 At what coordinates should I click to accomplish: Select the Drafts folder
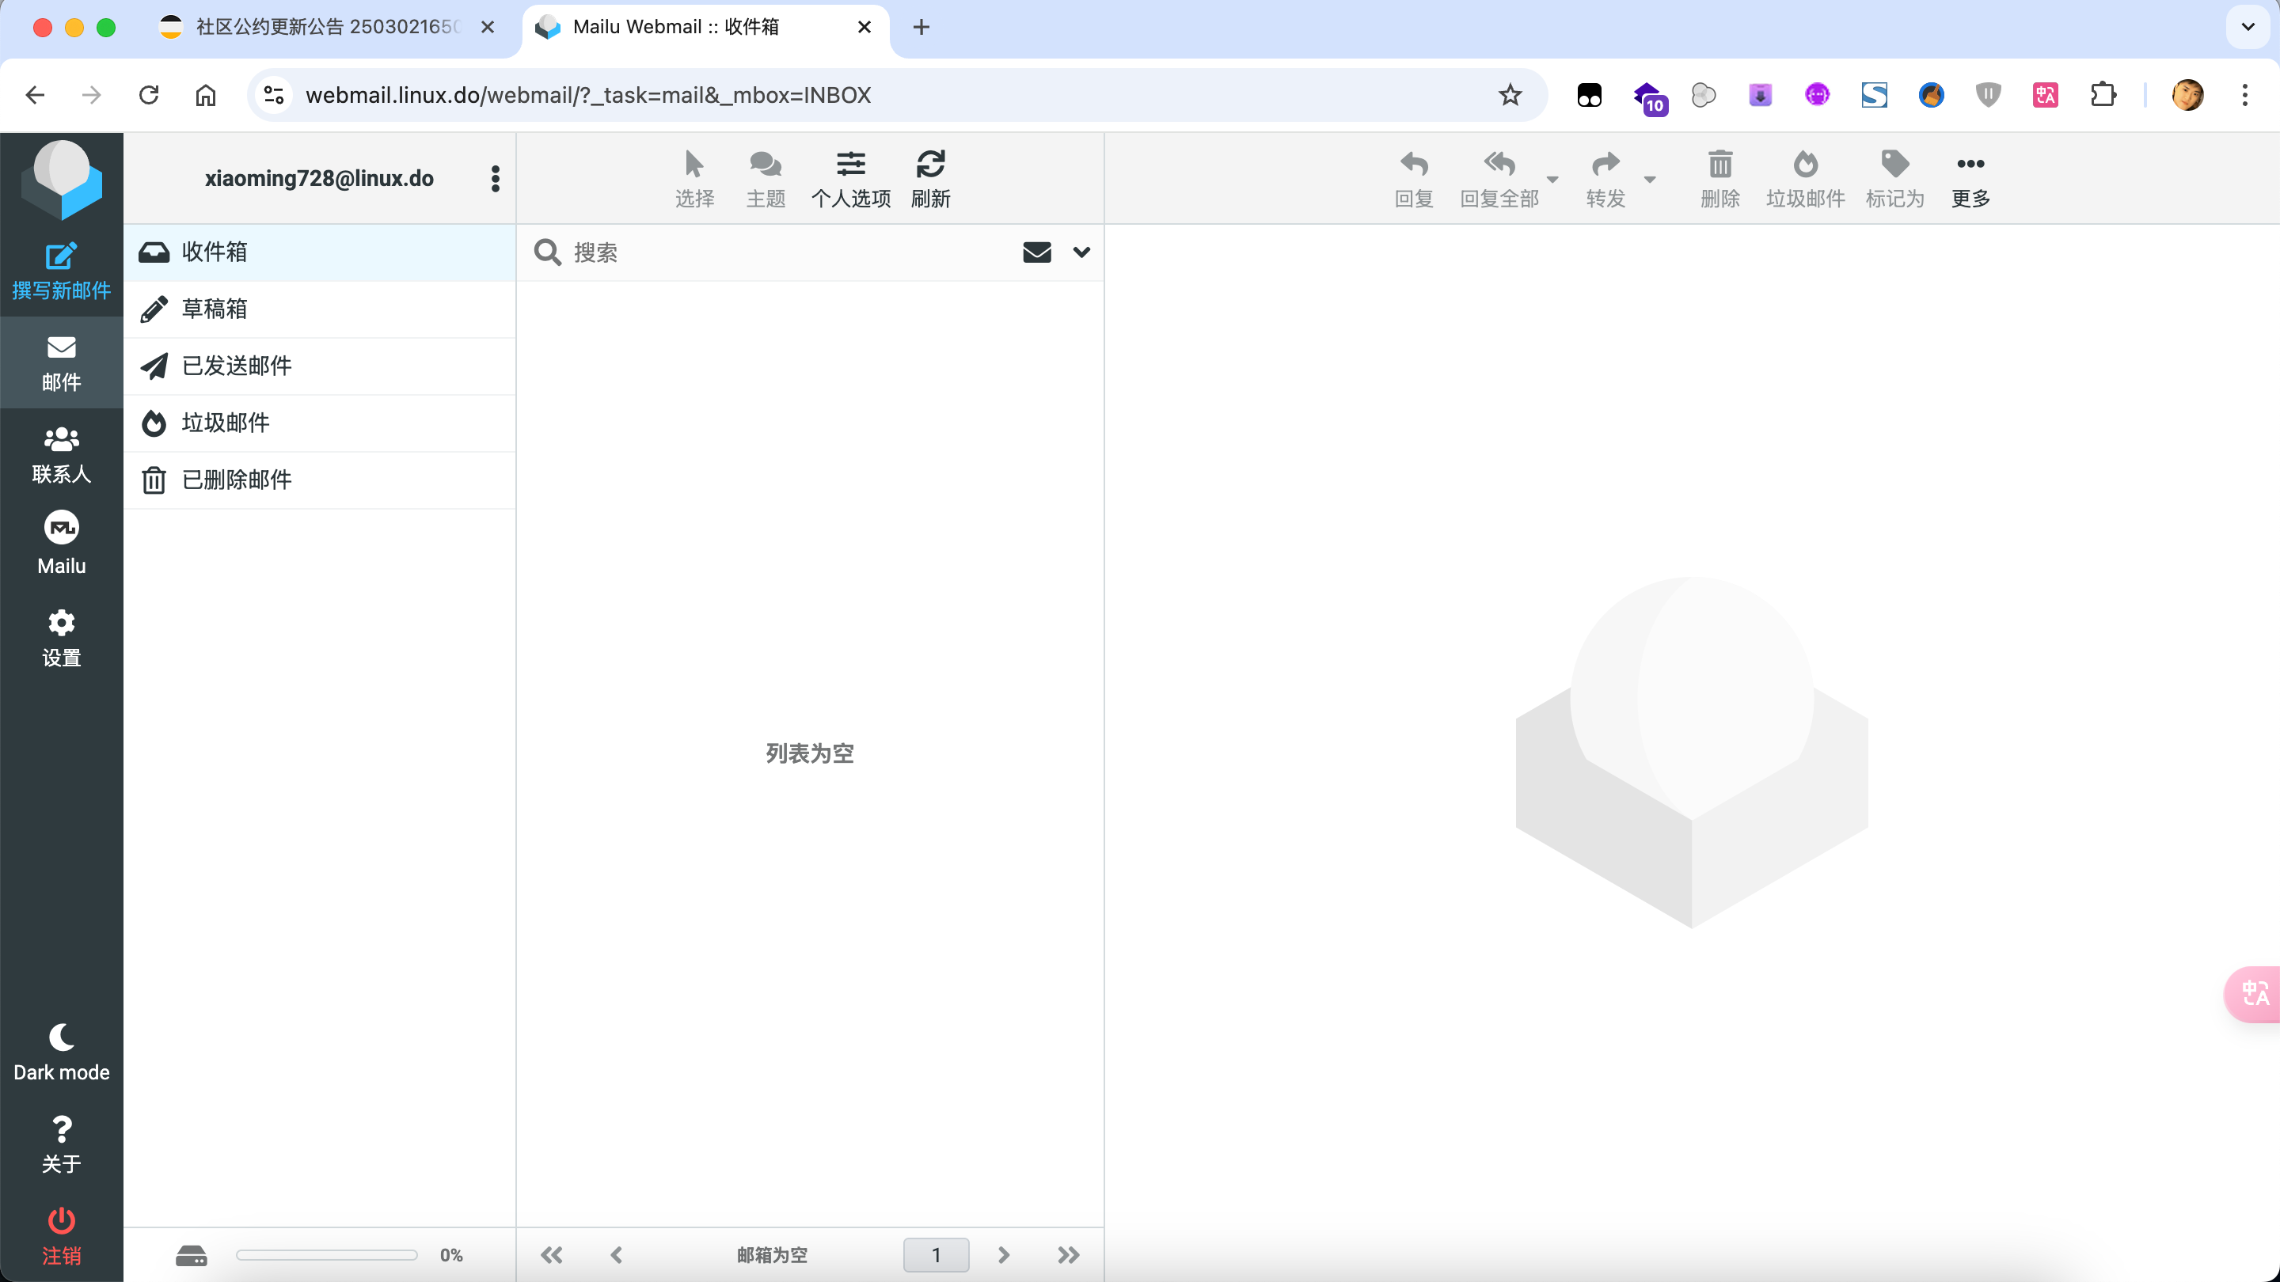point(320,309)
